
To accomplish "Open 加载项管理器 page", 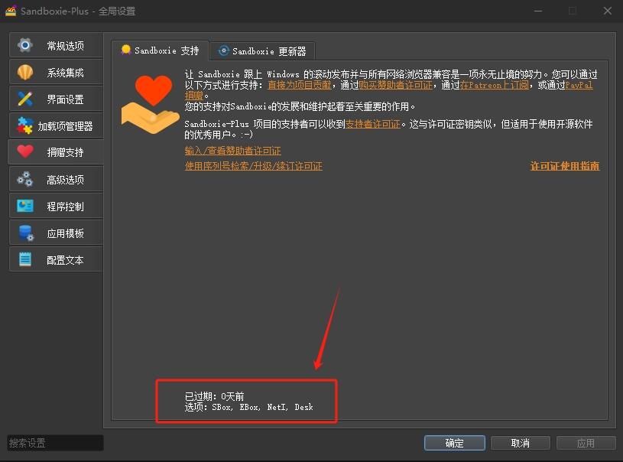I will pos(57,126).
